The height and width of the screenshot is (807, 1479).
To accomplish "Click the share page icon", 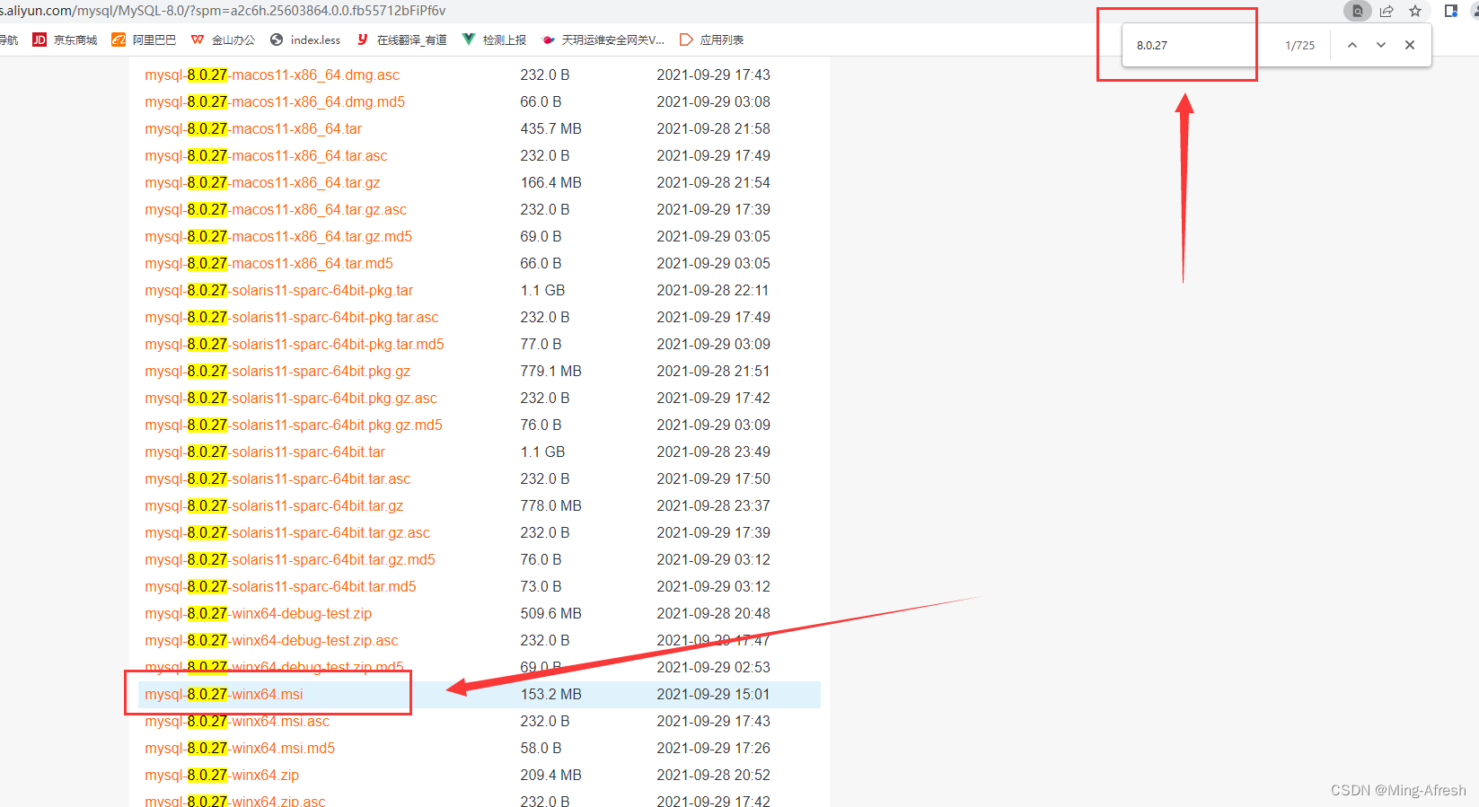I will pyautogui.click(x=1387, y=11).
